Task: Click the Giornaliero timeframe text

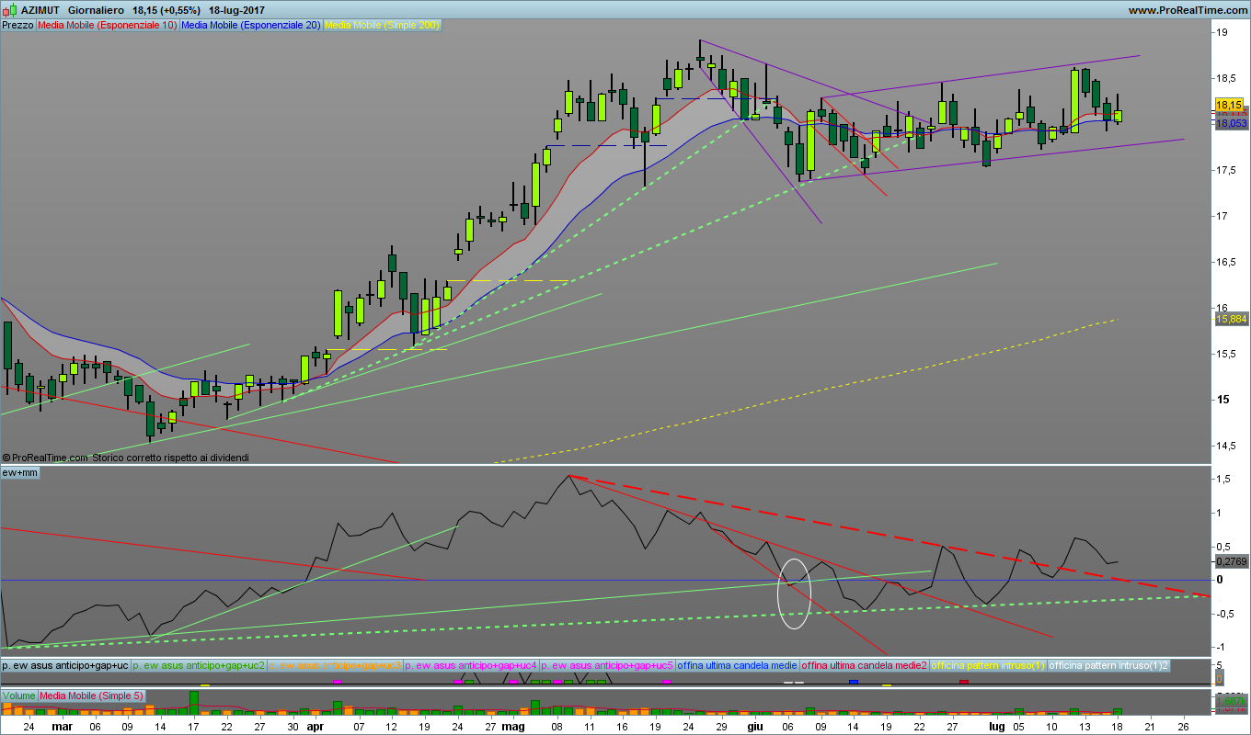Action: pos(96,9)
